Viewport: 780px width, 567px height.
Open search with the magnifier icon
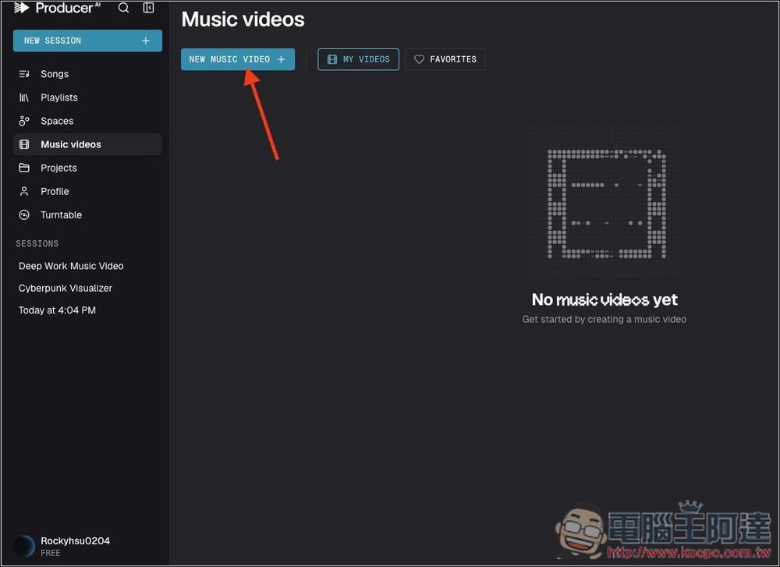click(123, 8)
